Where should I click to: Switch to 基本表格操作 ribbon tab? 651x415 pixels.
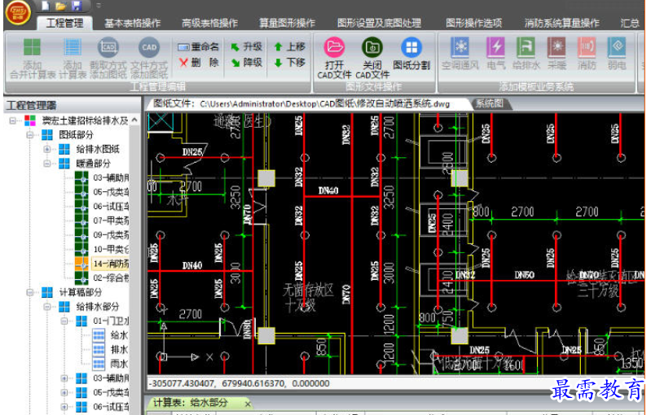[133, 24]
